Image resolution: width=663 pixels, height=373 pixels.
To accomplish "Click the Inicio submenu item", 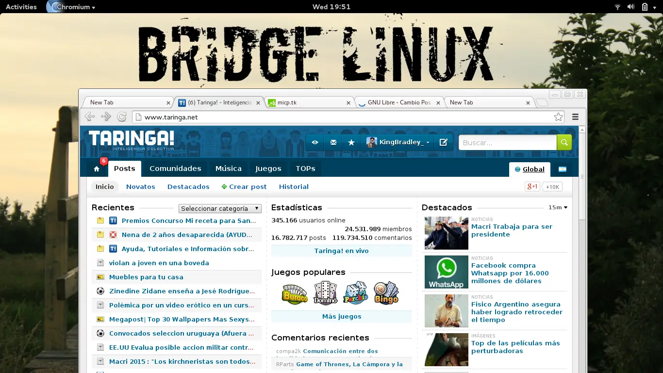I will [105, 186].
